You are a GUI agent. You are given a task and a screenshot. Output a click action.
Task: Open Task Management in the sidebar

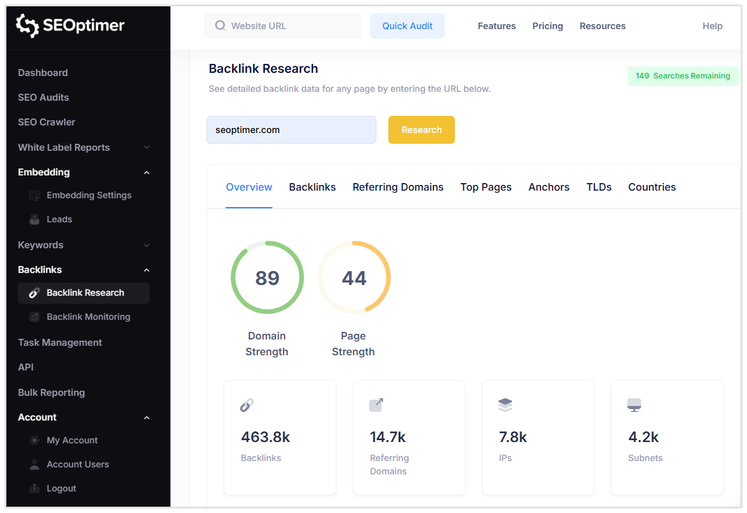60,343
